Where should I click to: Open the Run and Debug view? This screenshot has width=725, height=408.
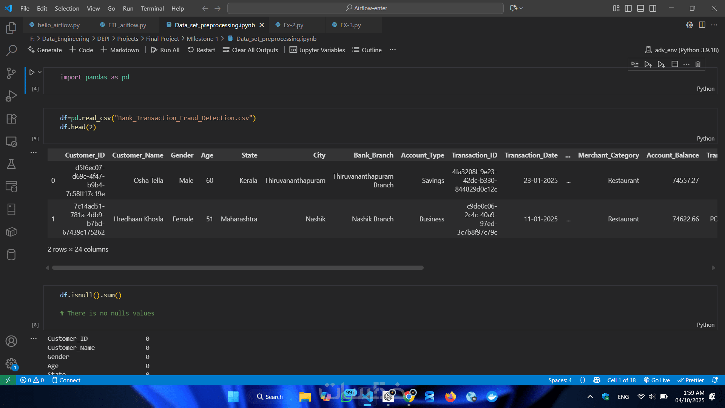[x=11, y=96]
